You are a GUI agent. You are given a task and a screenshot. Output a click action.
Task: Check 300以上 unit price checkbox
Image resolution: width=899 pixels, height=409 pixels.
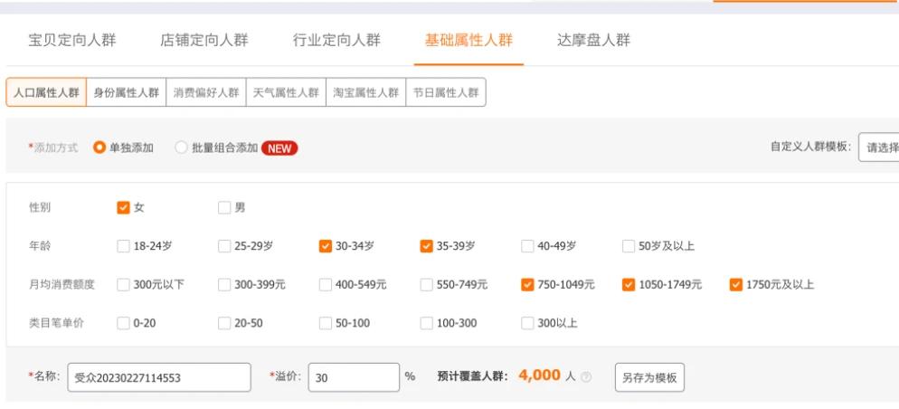click(527, 323)
